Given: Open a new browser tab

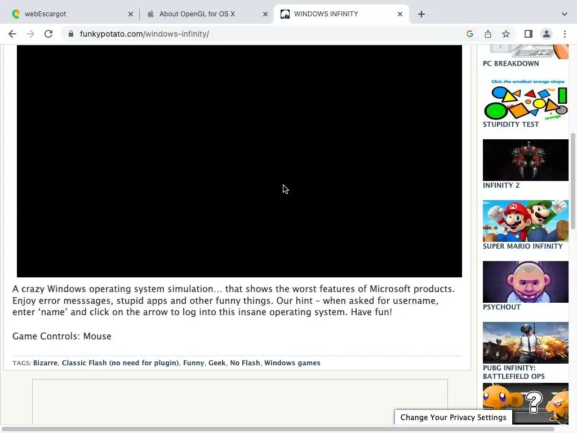Looking at the screenshot, I should pyautogui.click(x=421, y=14).
